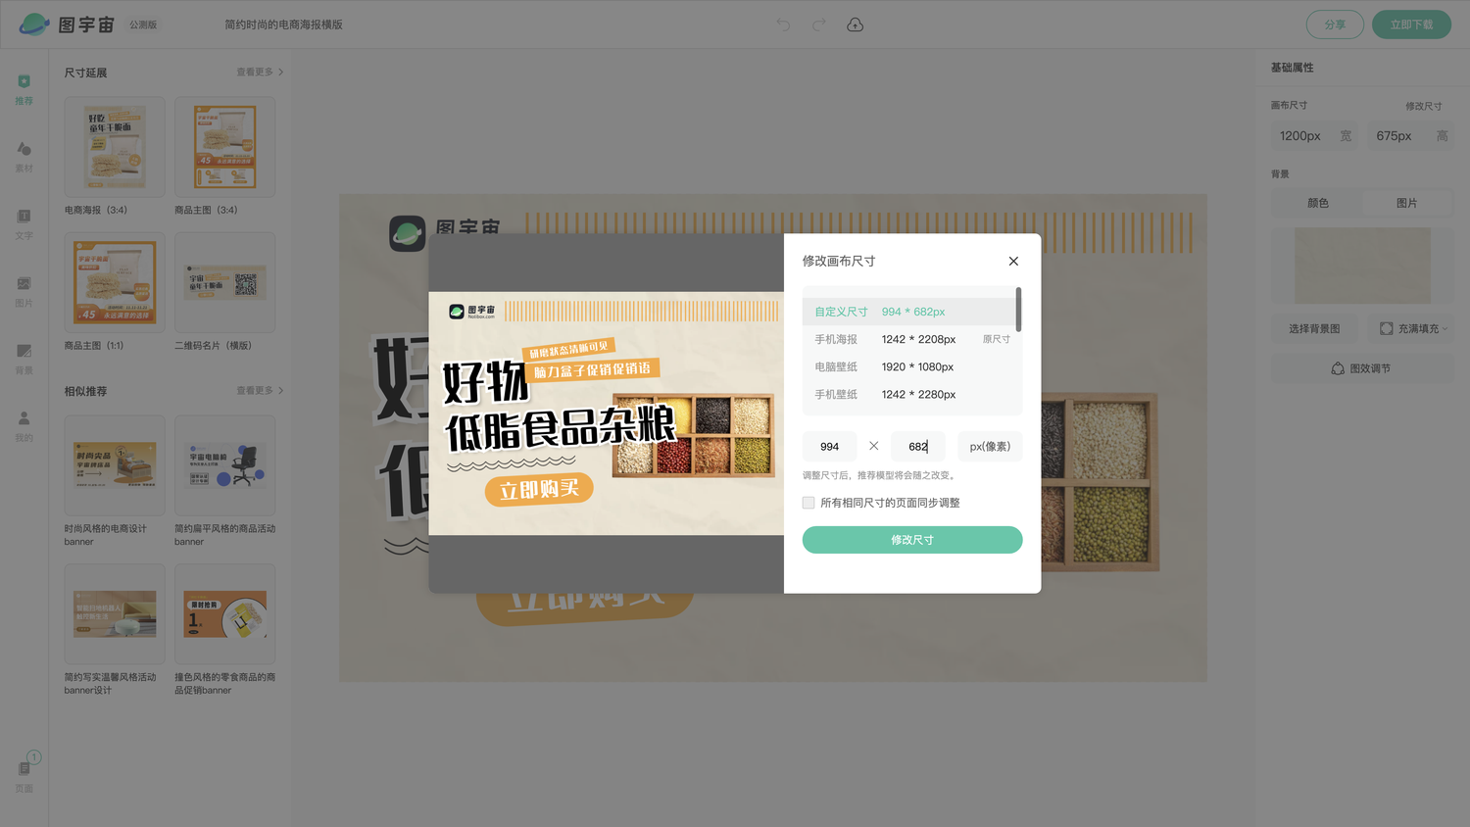
Task: Open the 我的 sidebar section
Action: [x=24, y=426]
